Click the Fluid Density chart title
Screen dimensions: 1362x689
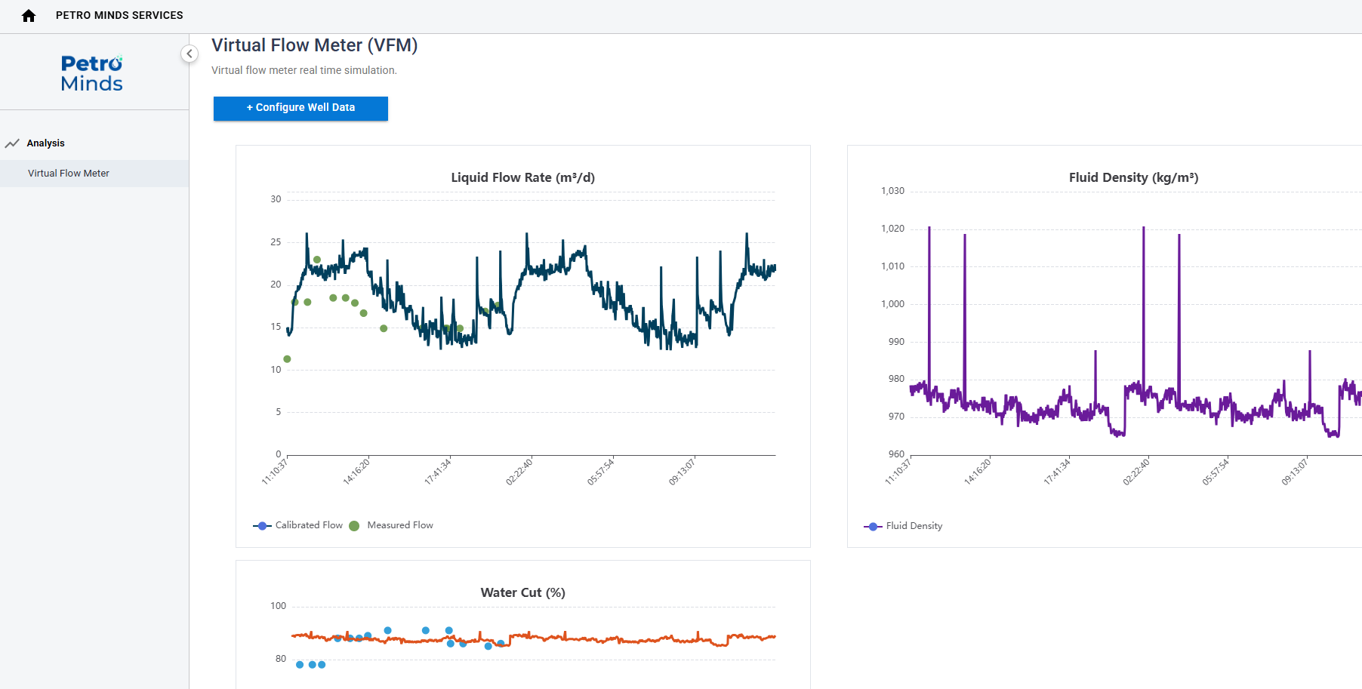[1133, 177]
